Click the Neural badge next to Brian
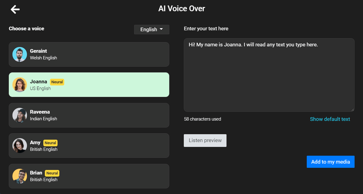The image size is (363, 194). tap(52, 173)
